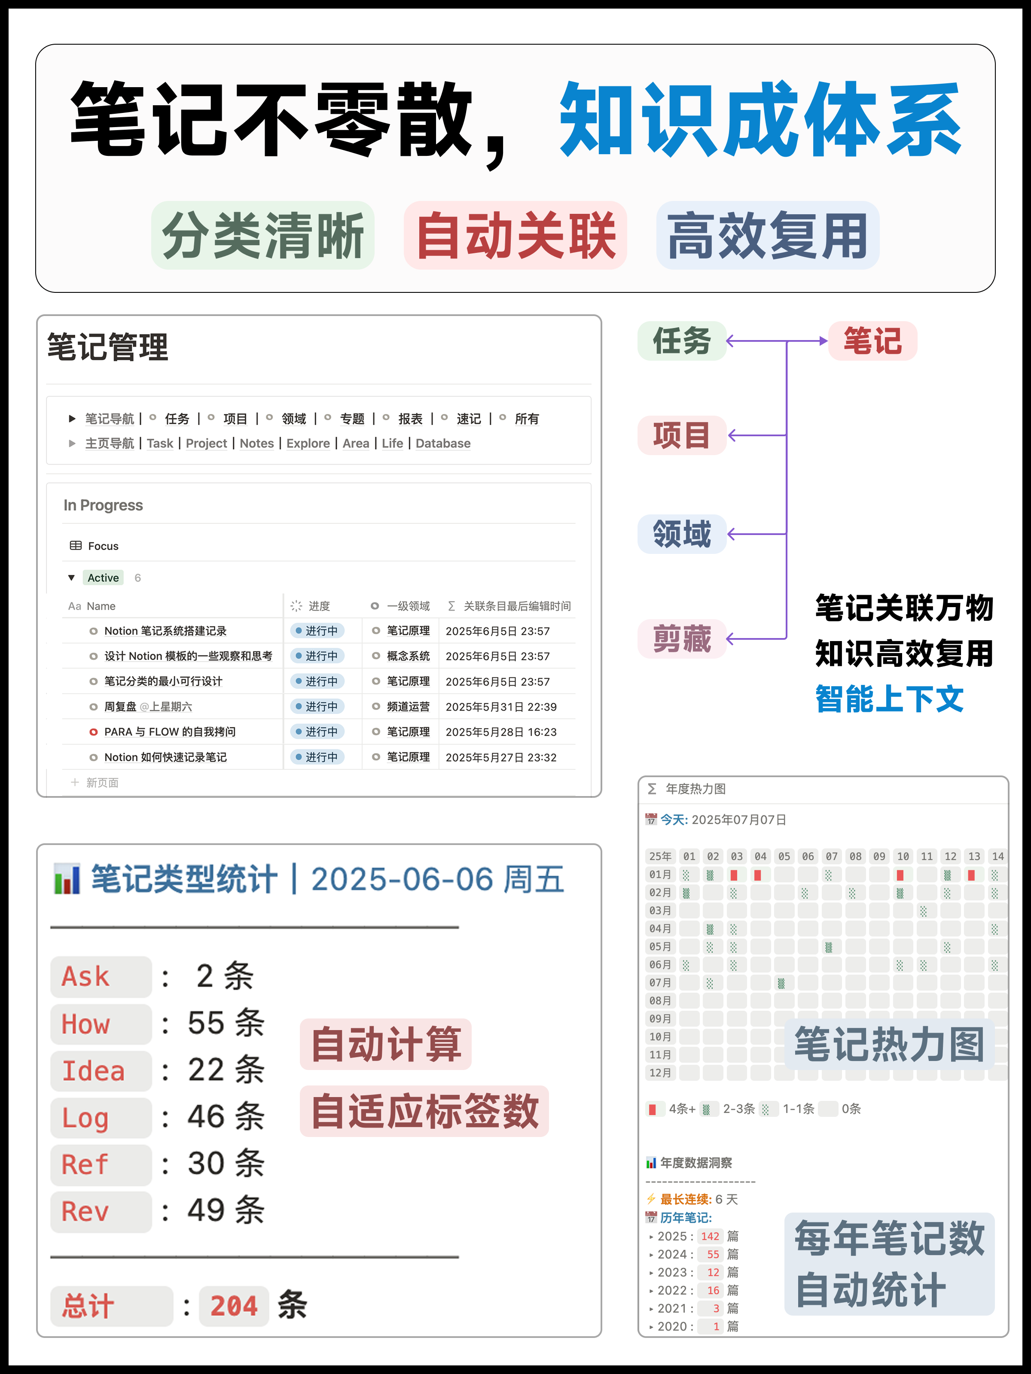The height and width of the screenshot is (1374, 1031).
Task: Click the circle icon before 所有
Action: [503, 417]
